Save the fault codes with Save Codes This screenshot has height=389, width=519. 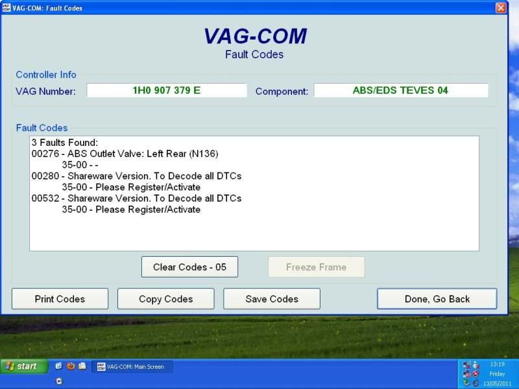(x=272, y=299)
